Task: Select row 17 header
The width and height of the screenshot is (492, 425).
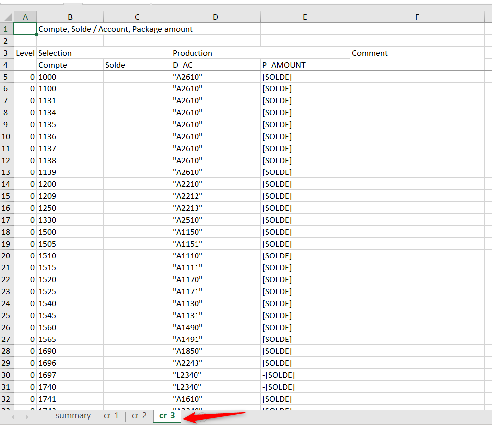Action: (x=6, y=220)
